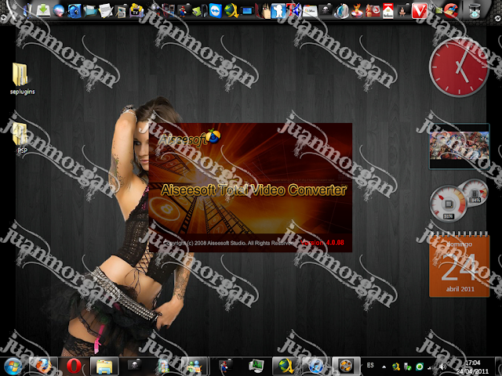Open the Microsoft Office dock icon

point(310,11)
